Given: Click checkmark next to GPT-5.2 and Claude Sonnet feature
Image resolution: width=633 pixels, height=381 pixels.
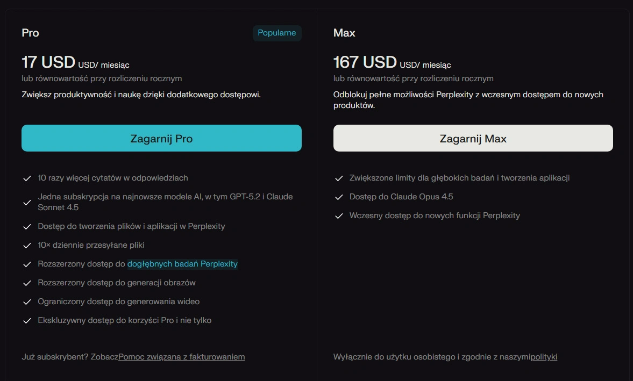Looking at the screenshot, I should 27,202.
